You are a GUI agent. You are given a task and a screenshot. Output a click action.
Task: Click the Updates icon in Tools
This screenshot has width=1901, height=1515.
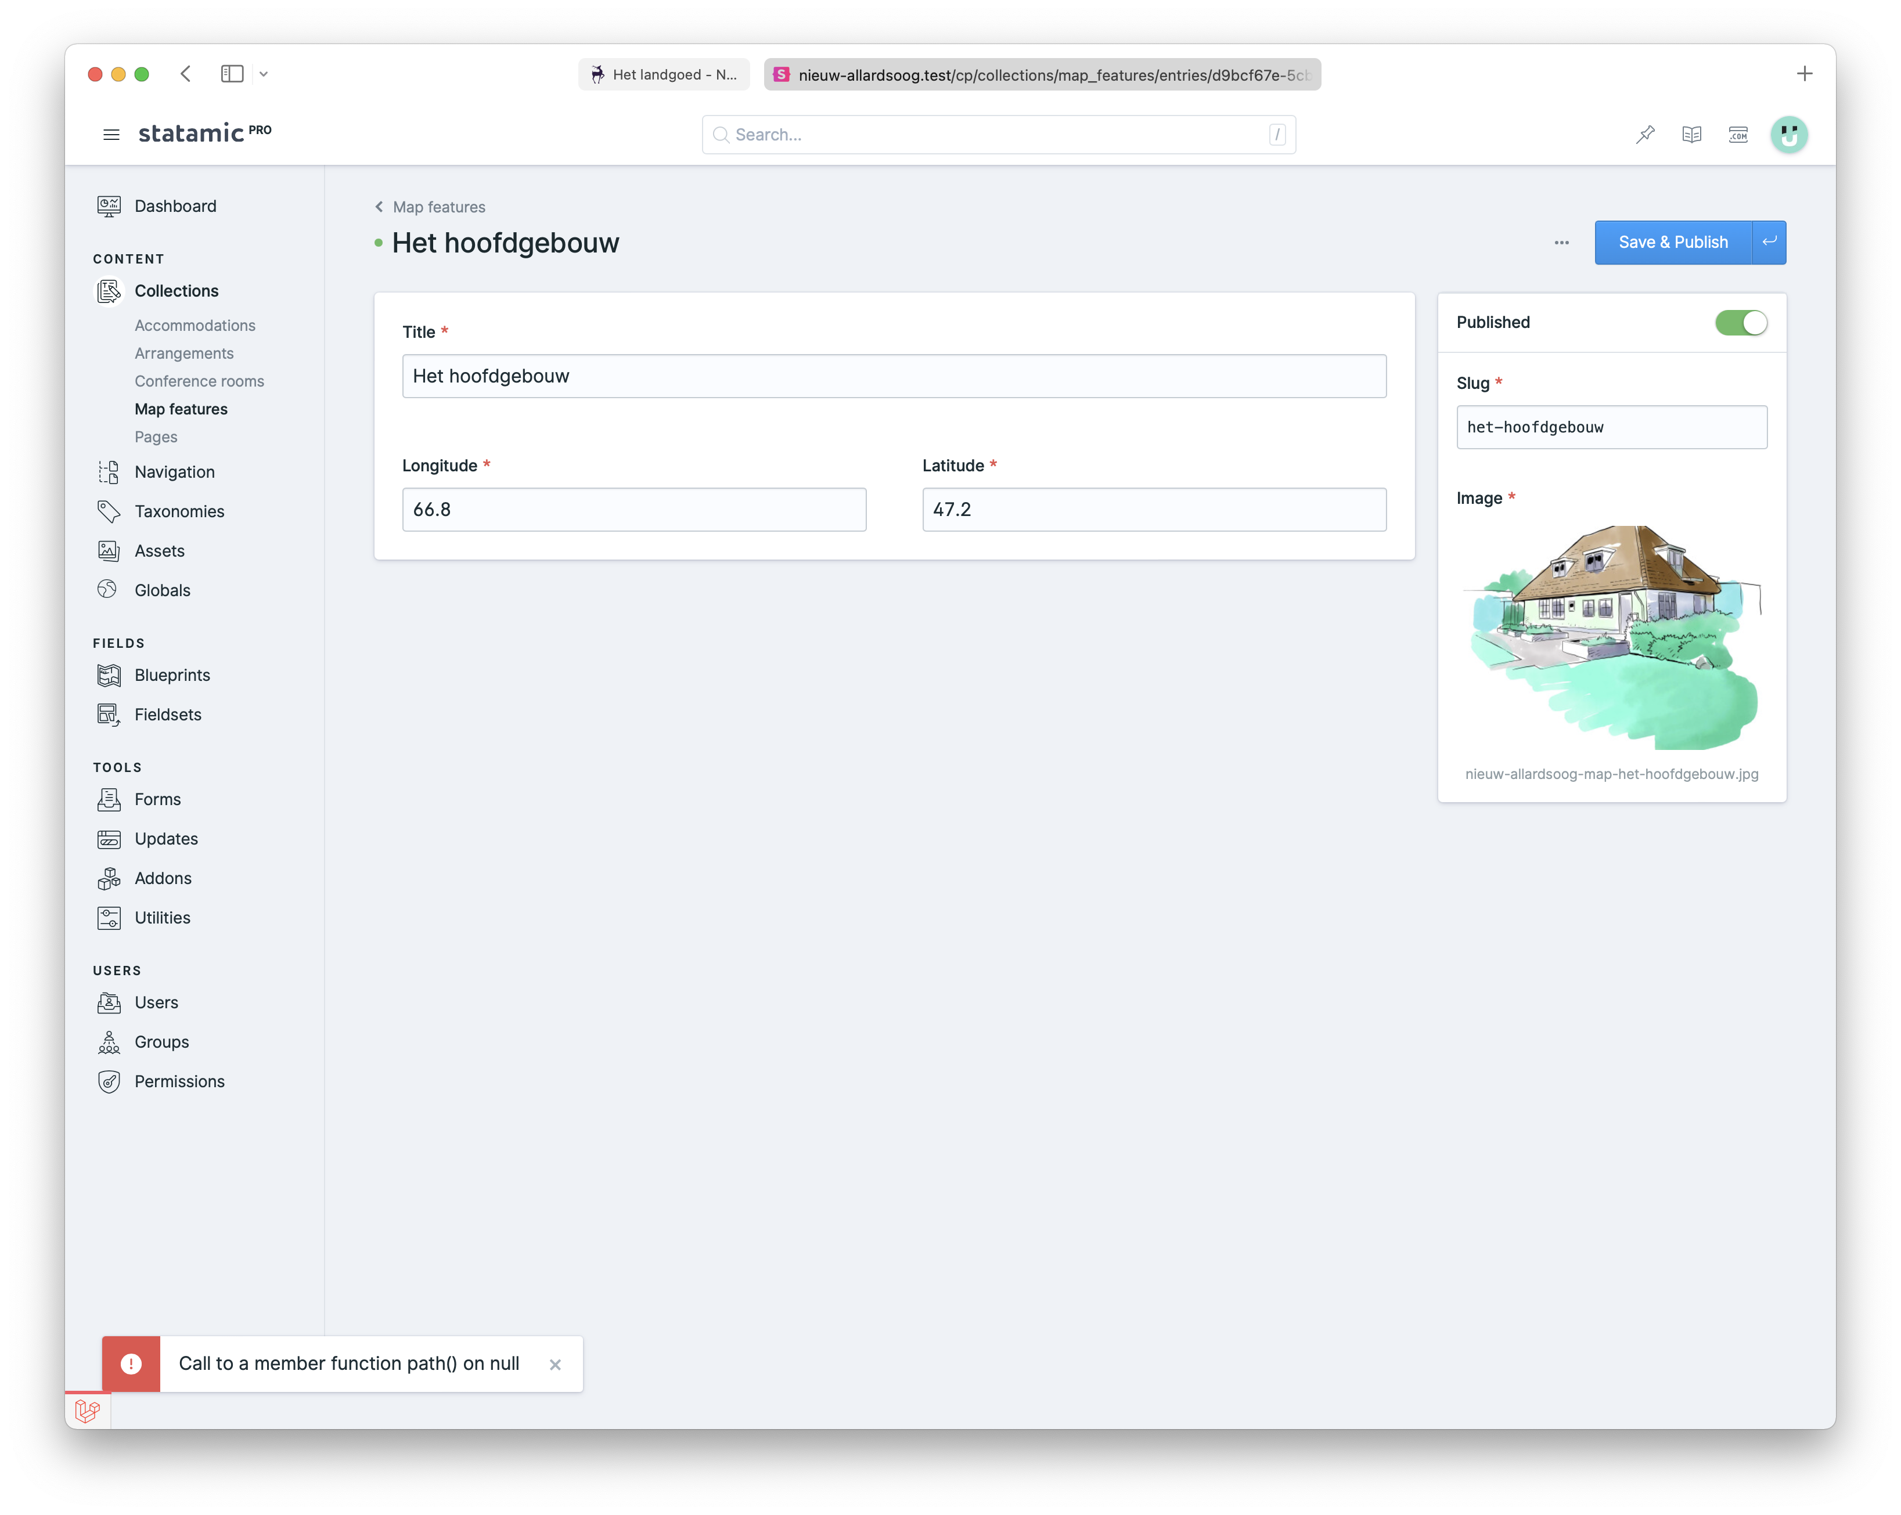point(109,838)
